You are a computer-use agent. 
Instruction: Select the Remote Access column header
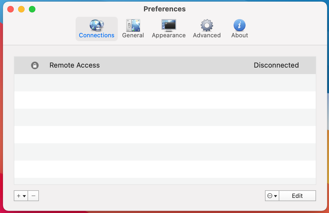pos(75,65)
